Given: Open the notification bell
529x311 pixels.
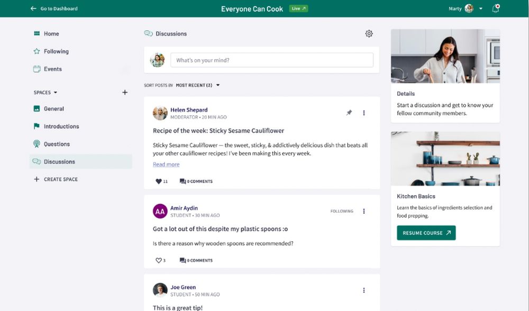Looking at the screenshot, I should coord(495,8).
